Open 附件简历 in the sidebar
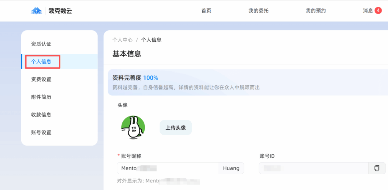The image size is (388, 190). point(41,97)
